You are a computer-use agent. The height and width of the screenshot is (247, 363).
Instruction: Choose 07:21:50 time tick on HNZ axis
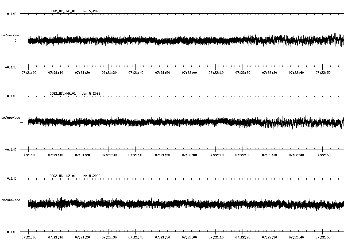(x=163, y=237)
